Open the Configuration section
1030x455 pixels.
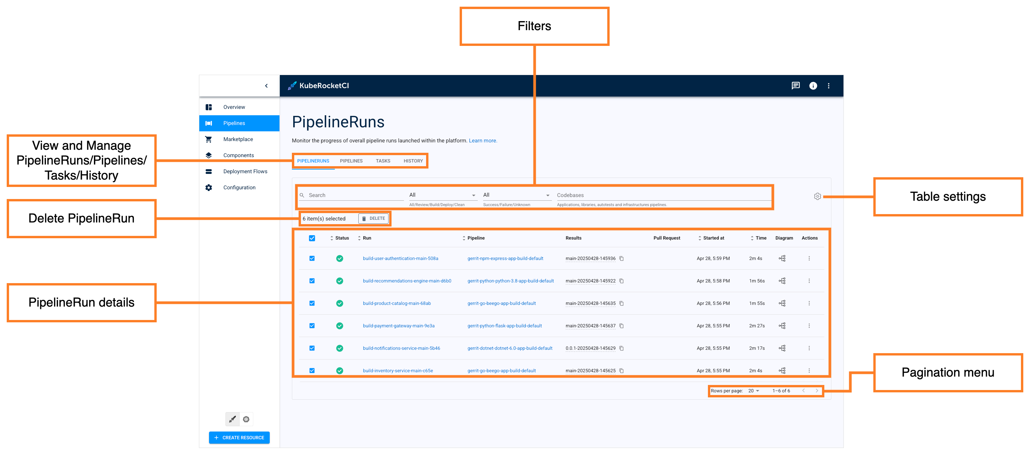tap(239, 187)
